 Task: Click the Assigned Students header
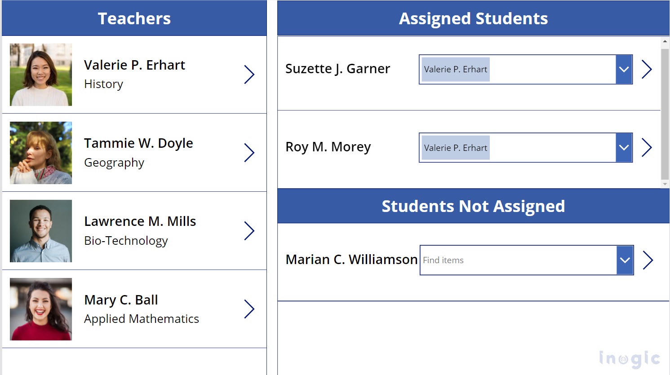[473, 18]
